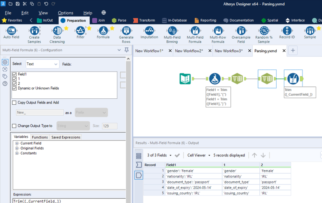Select the Multi-Field Formula palette tool
Screen dimensions: 322x203
coord(195,35)
